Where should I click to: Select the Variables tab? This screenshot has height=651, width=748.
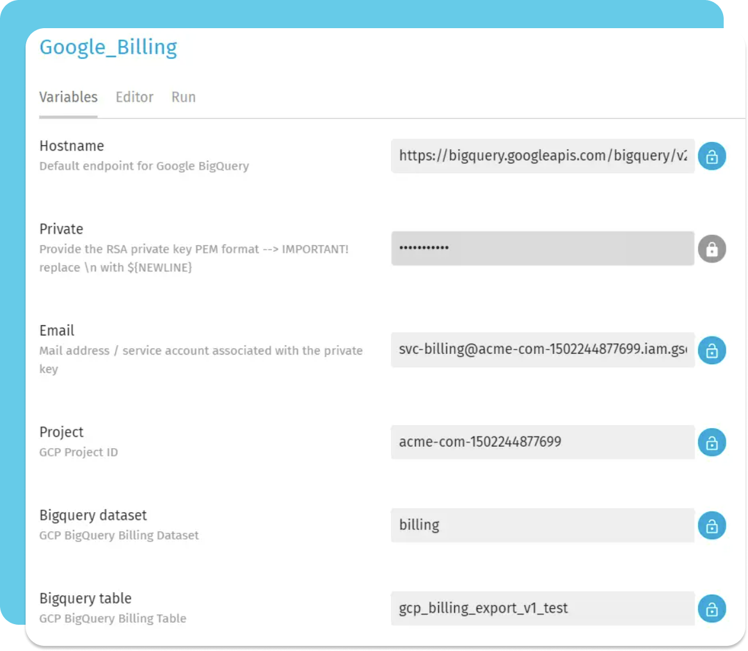click(x=68, y=97)
